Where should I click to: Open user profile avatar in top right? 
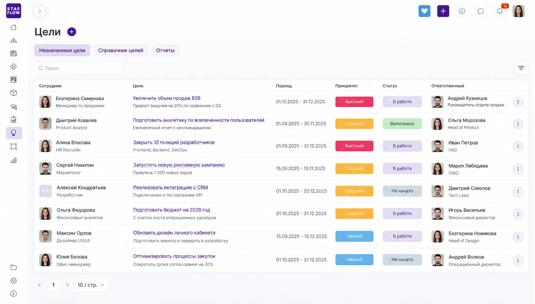pos(518,11)
